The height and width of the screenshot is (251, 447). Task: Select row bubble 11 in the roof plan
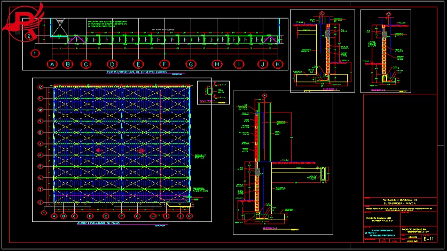40,99
